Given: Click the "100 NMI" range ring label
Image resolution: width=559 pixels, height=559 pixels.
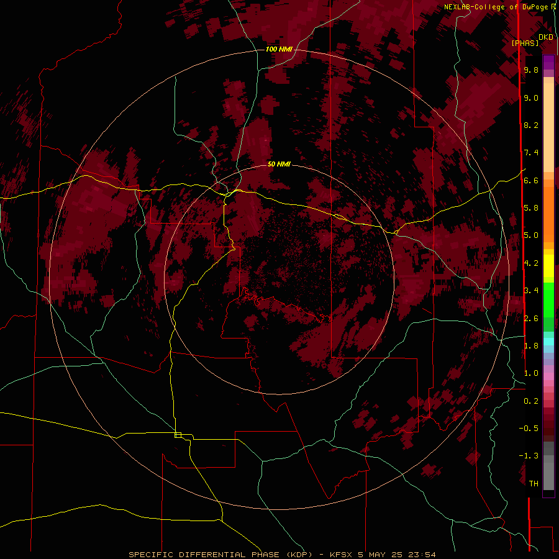Looking at the screenshot, I should (279, 49).
